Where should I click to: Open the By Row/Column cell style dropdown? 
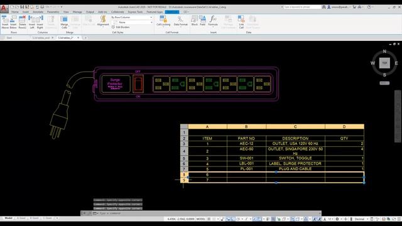point(132,18)
